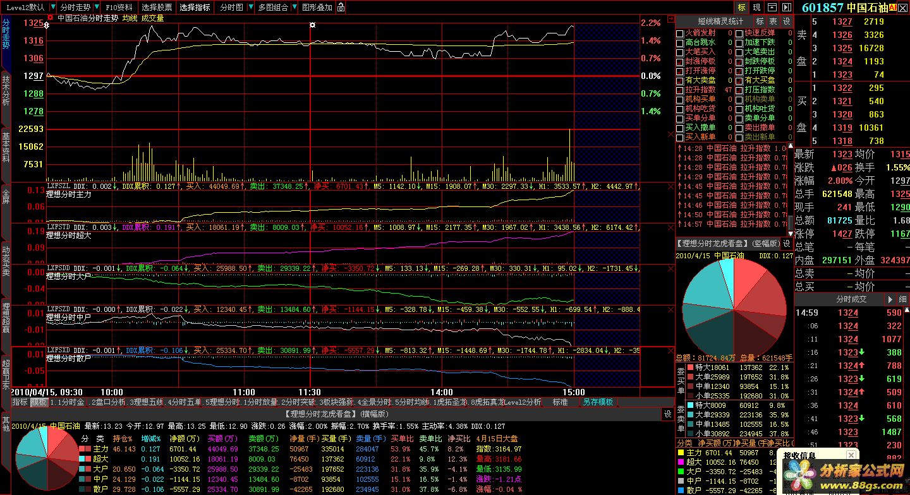Enable the 卖出撤单 checkbox
The height and width of the screenshot is (495, 910).
coord(739,128)
